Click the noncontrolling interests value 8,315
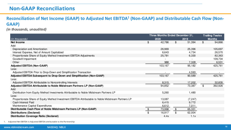 click(x=165, y=83)
